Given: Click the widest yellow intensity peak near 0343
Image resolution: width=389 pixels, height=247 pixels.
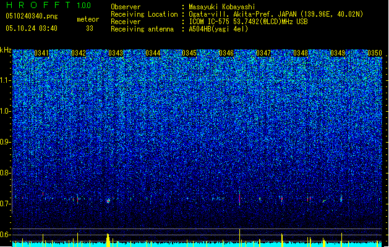Looking at the screenshot, I should click(x=108, y=240).
